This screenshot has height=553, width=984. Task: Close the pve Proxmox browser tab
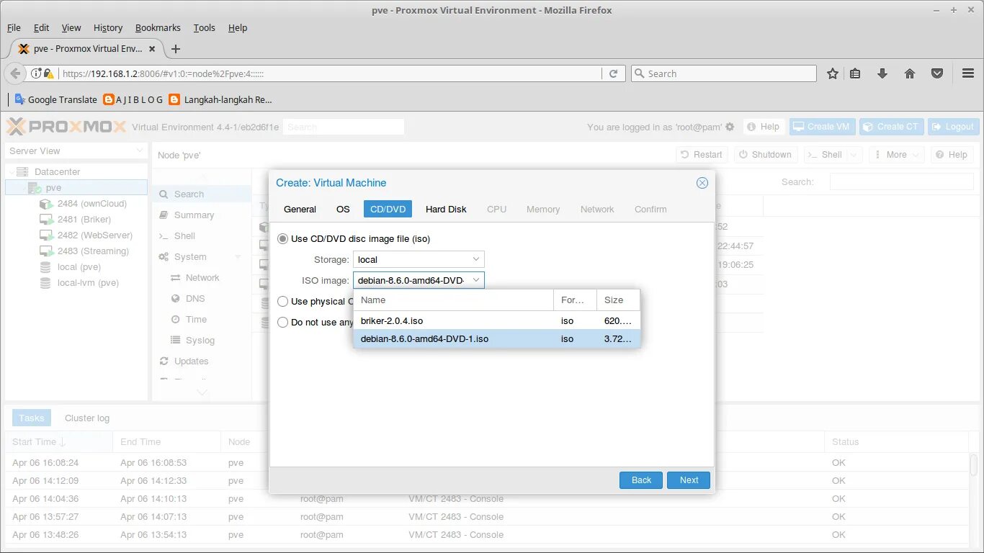pos(152,49)
